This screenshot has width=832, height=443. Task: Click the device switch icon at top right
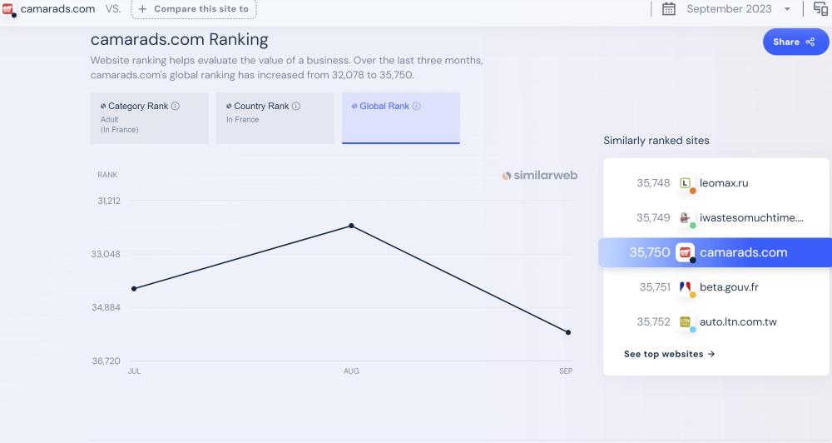coord(820,9)
